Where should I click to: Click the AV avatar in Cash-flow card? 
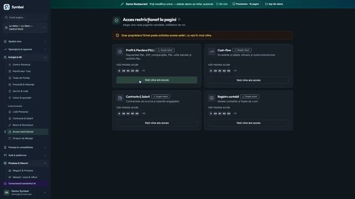[220, 71]
